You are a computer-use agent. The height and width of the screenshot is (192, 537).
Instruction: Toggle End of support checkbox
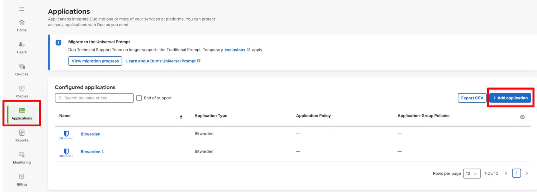tap(139, 98)
